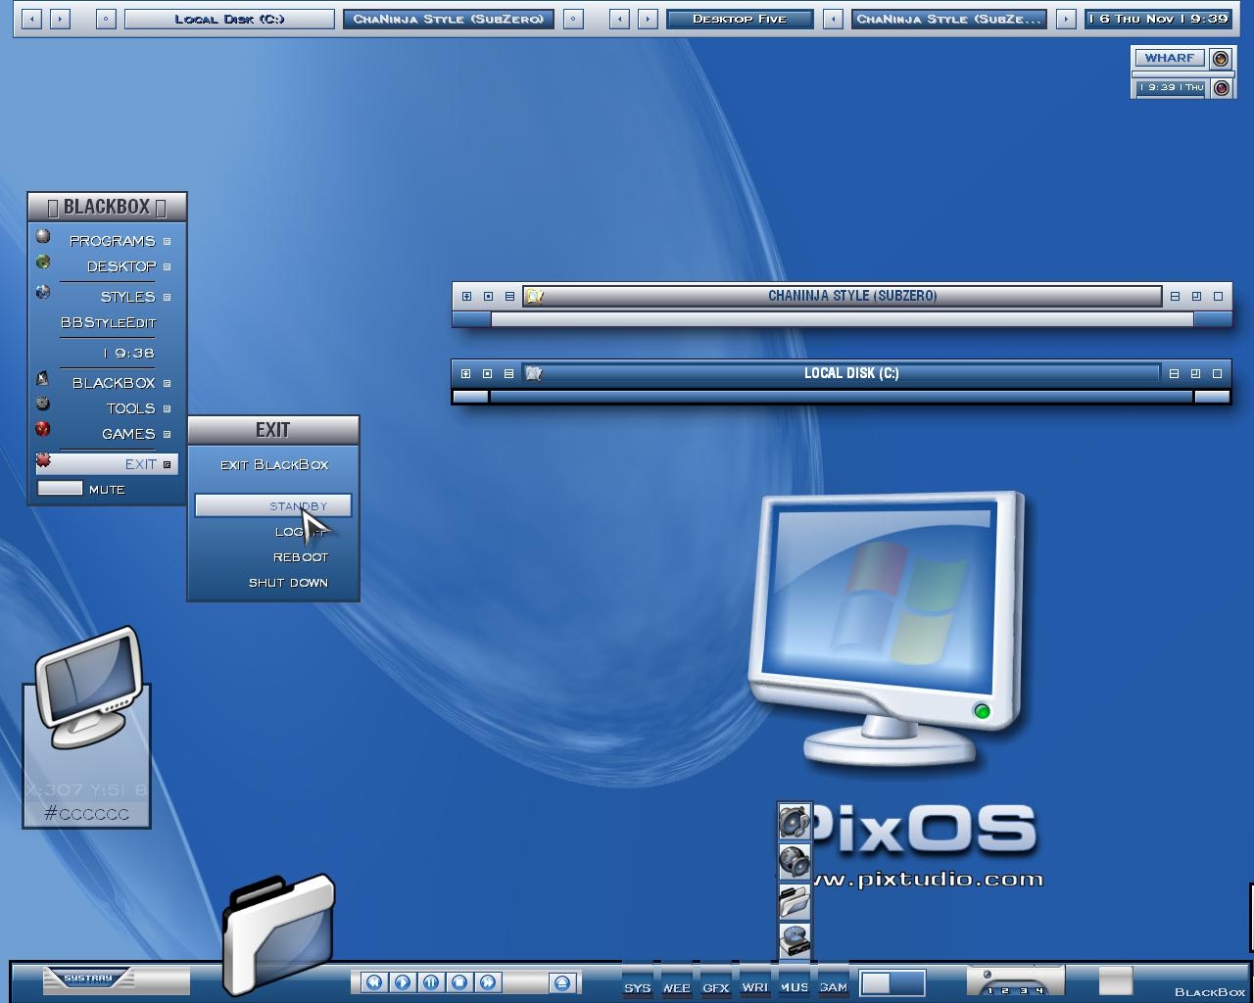Screen dimensions: 1254x1003
Task: Pause playback using the bottom bar control
Action: click(430, 981)
